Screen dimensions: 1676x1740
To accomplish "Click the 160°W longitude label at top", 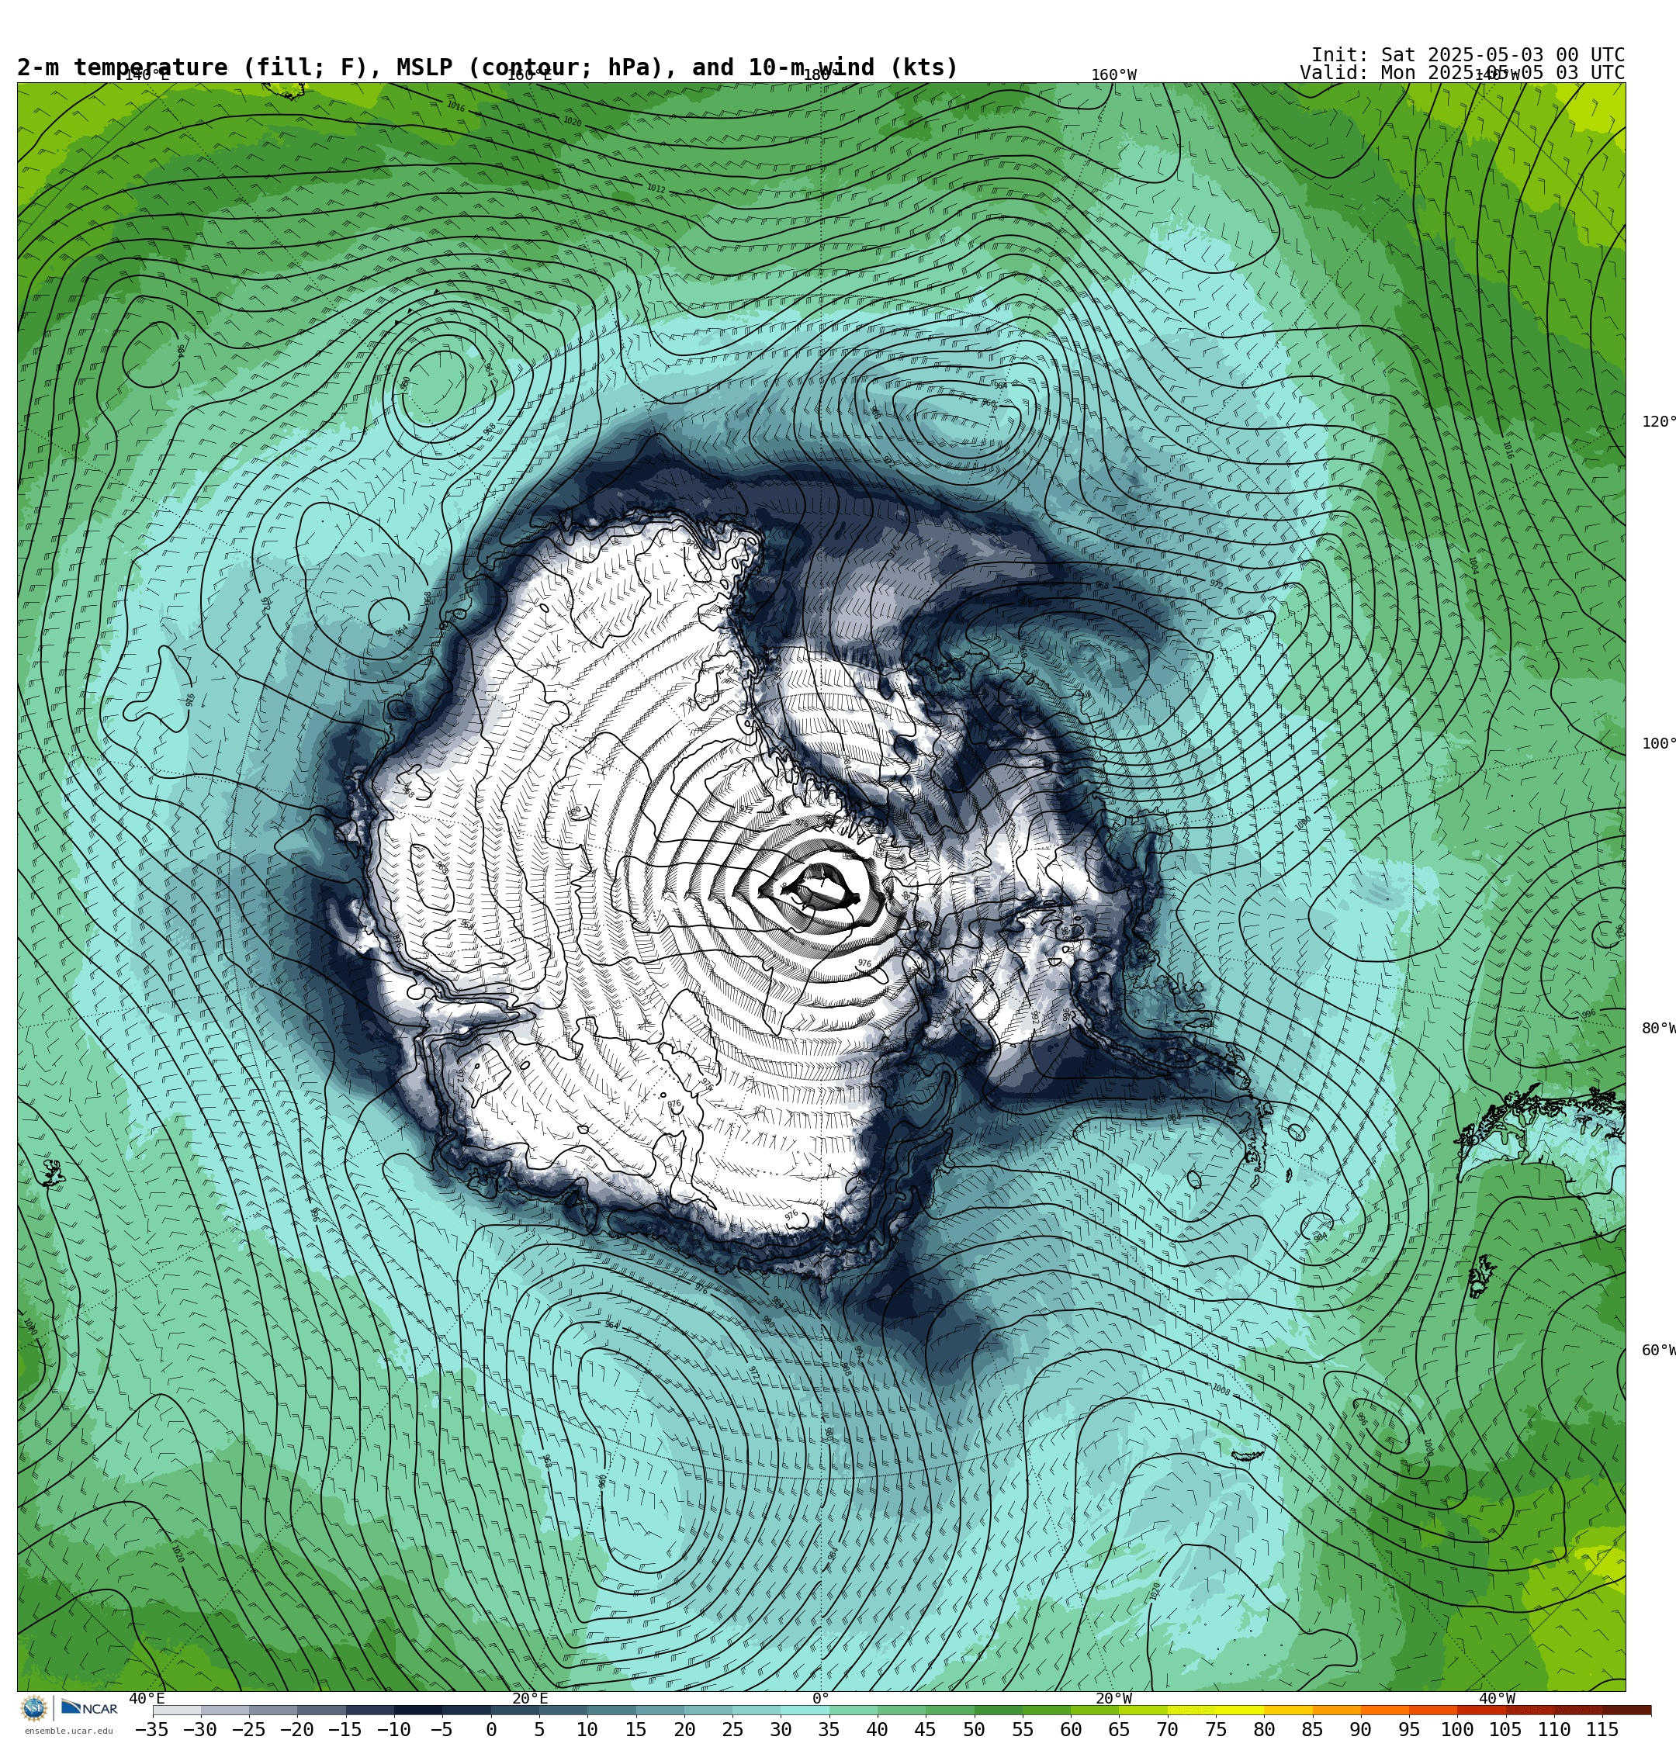I will coord(1113,75).
